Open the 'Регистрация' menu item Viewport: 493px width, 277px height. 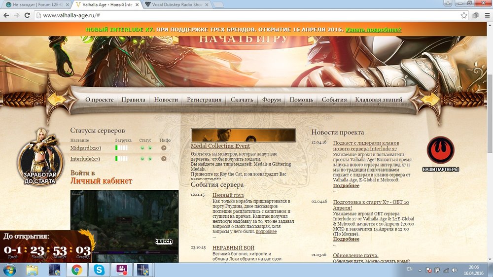204,100
